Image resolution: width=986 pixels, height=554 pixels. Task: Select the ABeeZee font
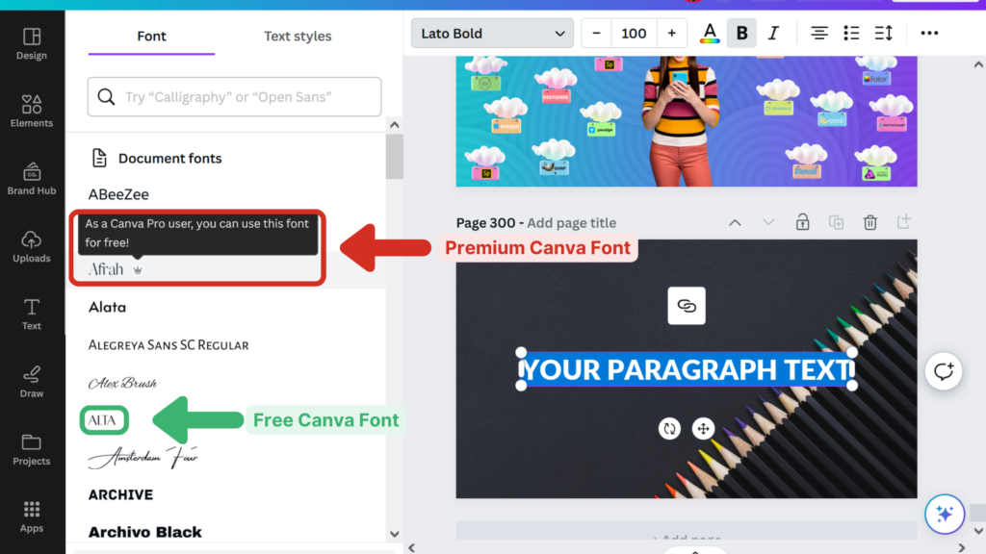pyautogui.click(x=118, y=194)
